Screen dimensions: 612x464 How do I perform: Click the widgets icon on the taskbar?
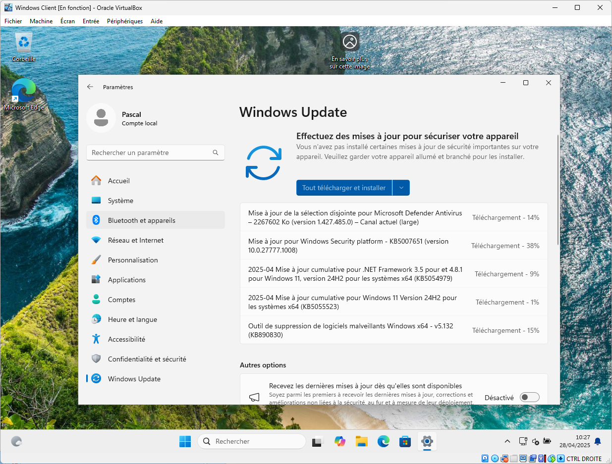click(16, 441)
